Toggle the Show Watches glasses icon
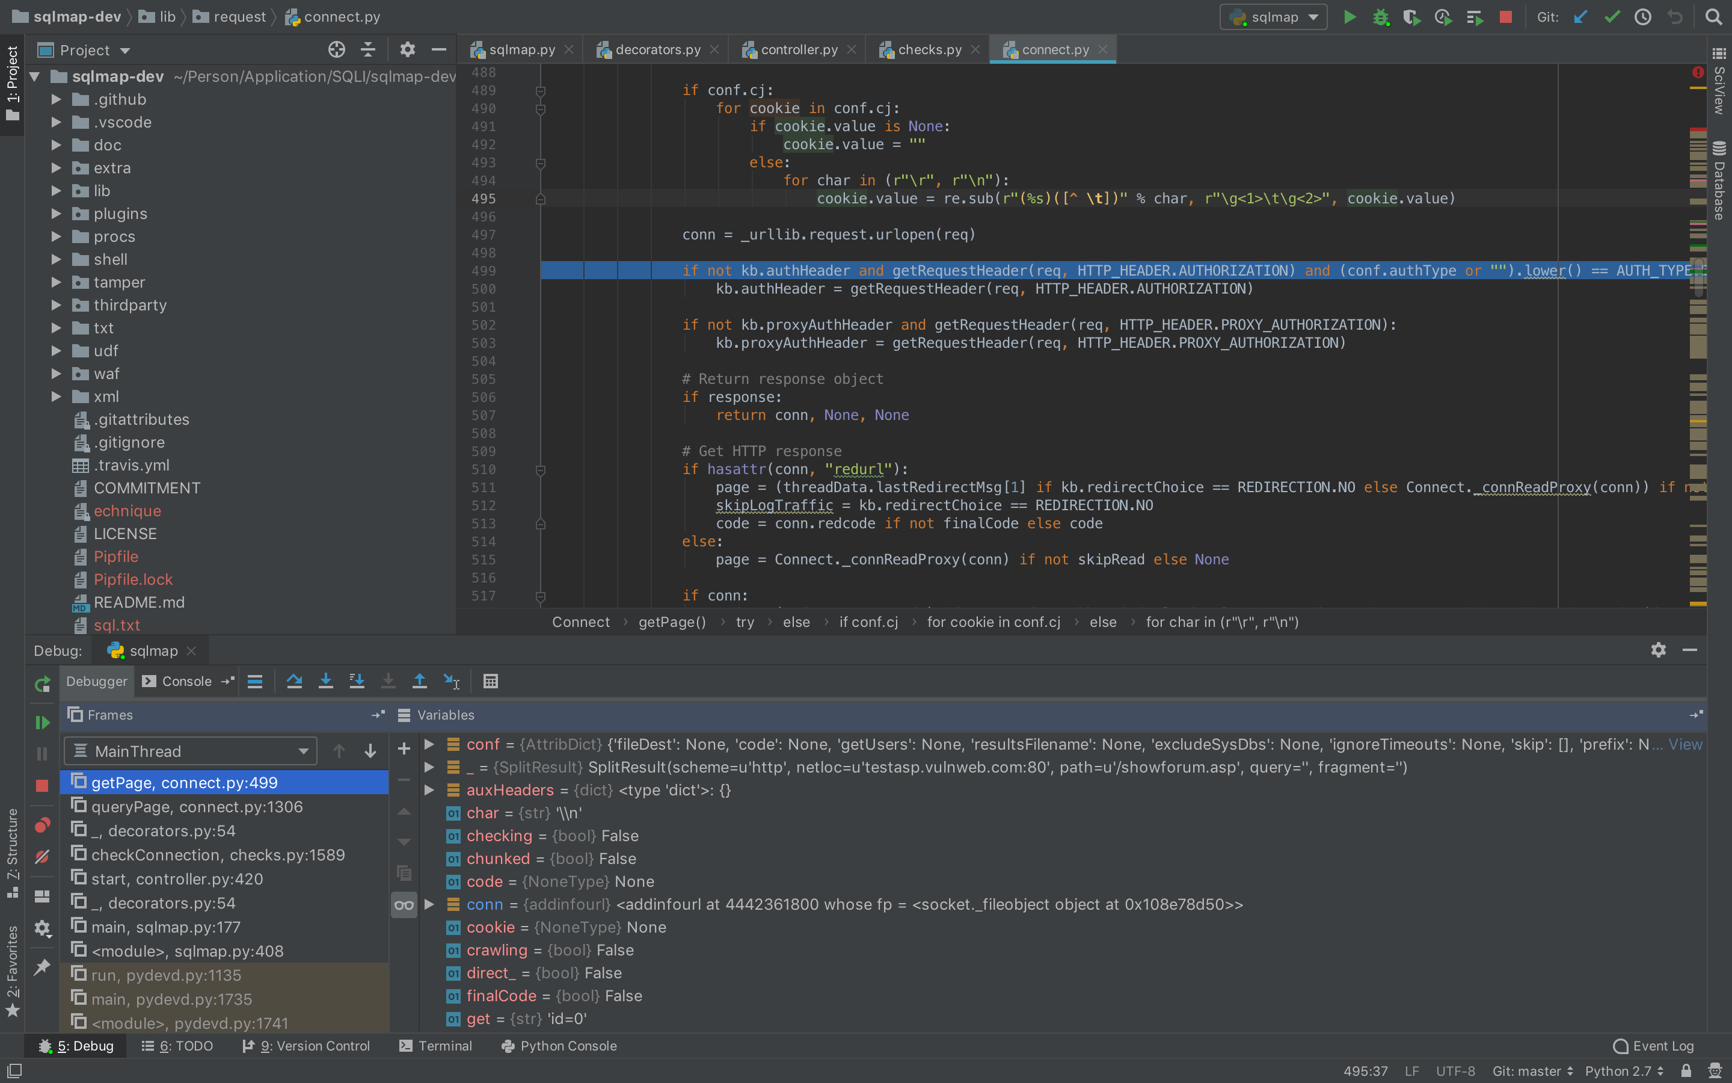 point(404,905)
